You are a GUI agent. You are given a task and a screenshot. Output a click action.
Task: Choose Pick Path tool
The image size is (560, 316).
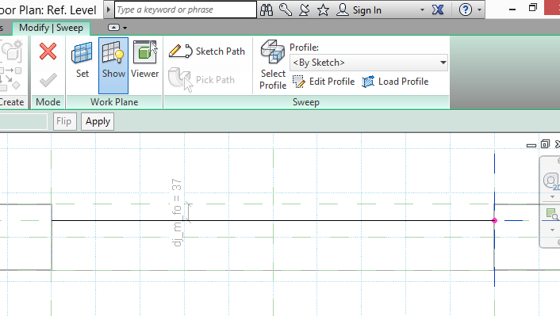(201, 80)
